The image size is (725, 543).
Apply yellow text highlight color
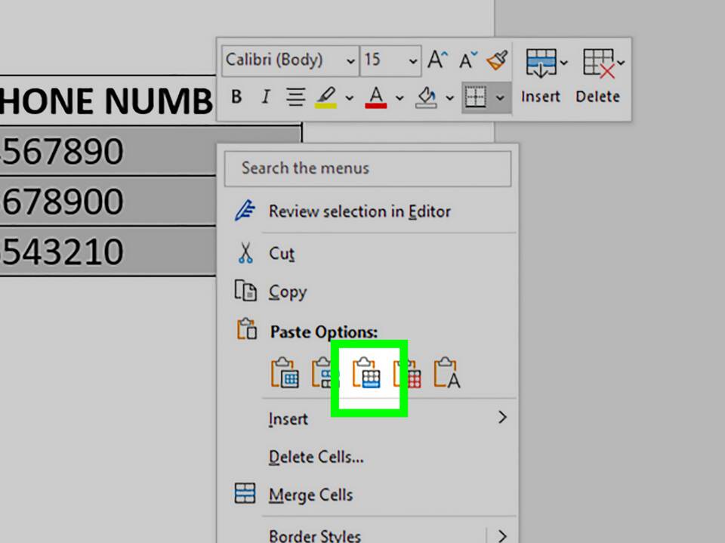tap(326, 97)
